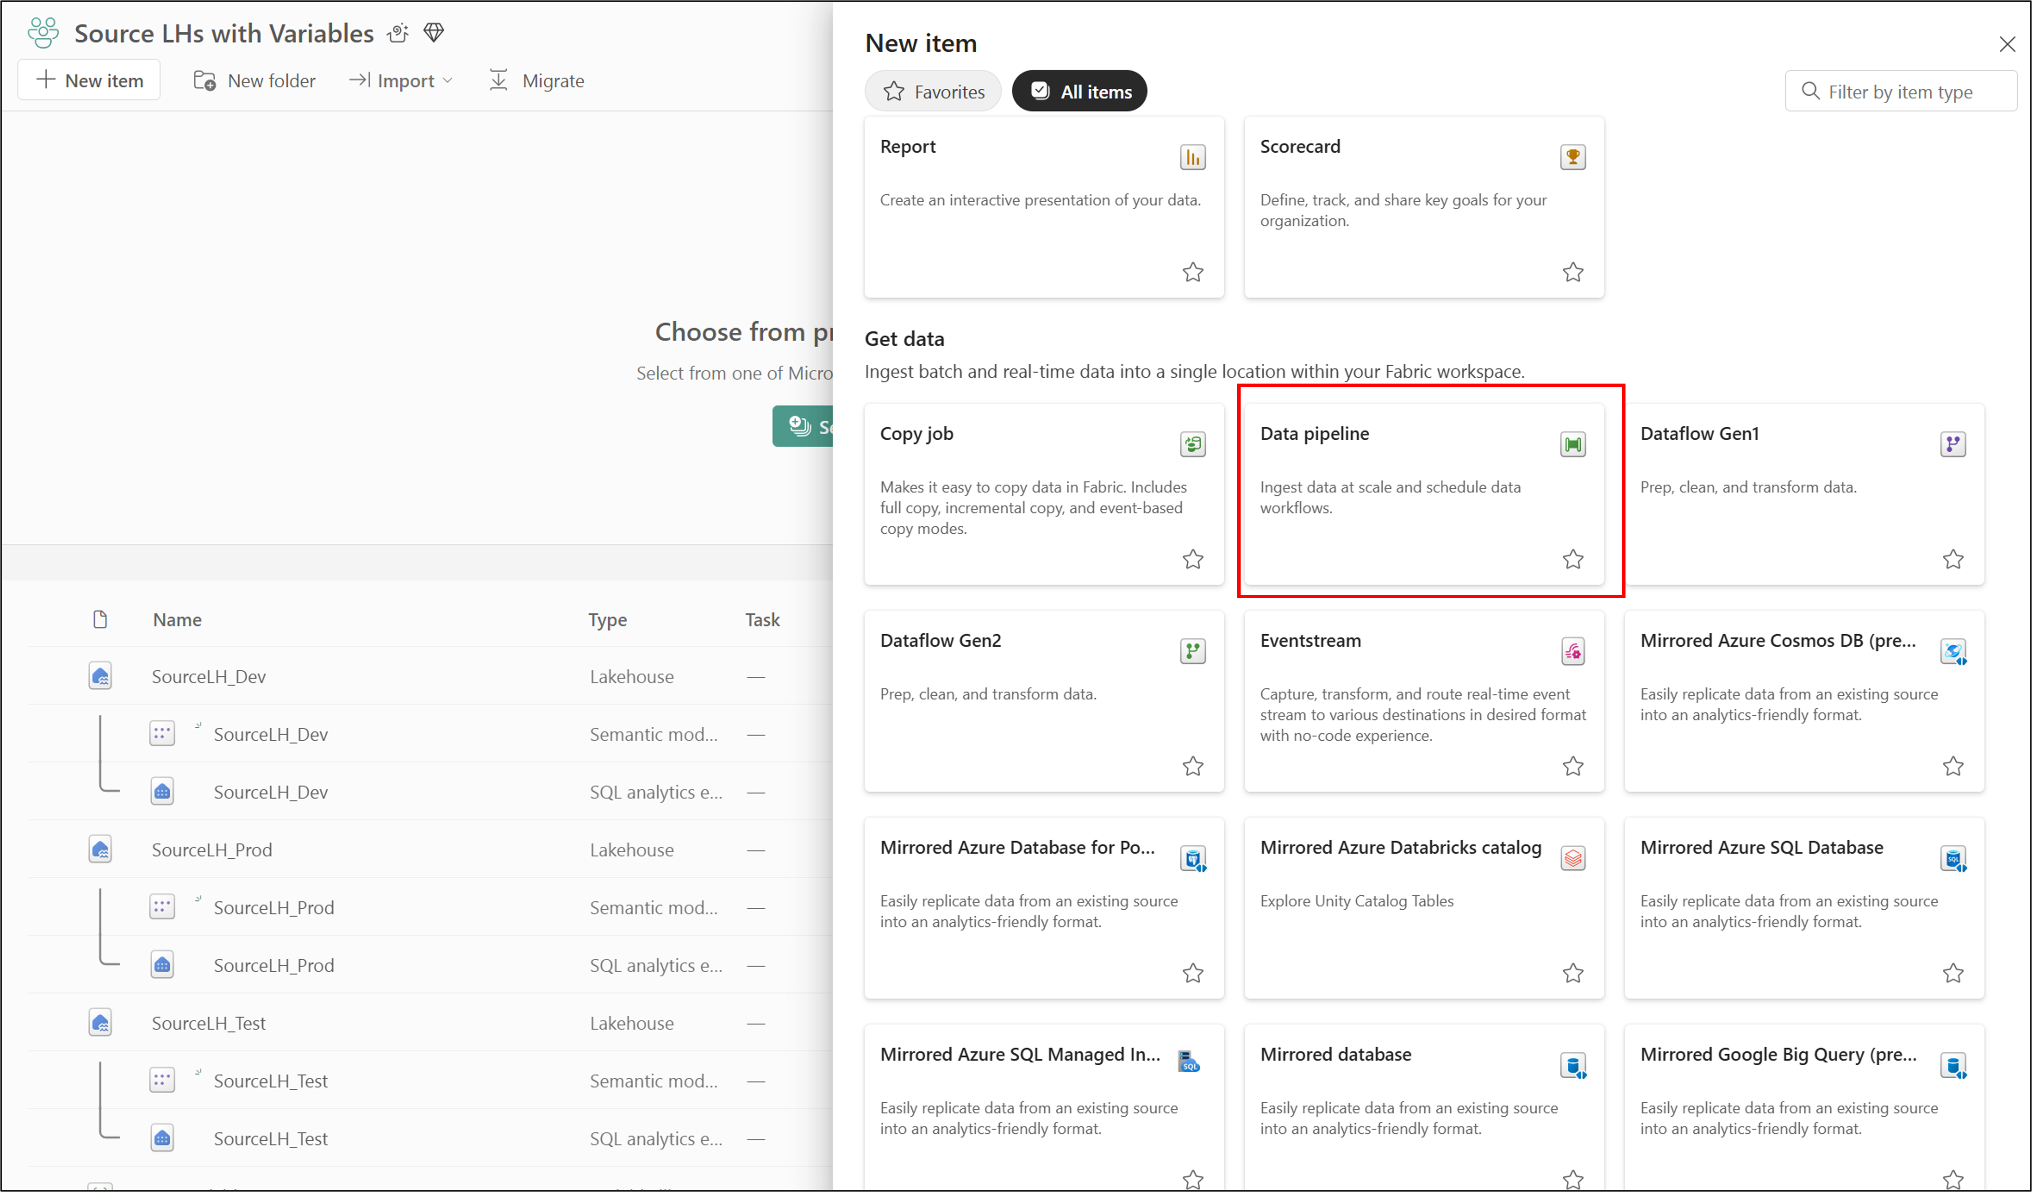Click the Dataflow Gen1 item icon
The image size is (2032, 1192).
pyautogui.click(x=1952, y=445)
